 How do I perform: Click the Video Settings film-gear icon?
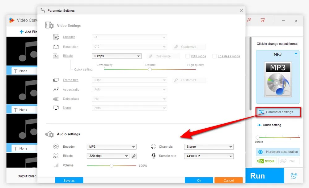(x=49, y=25)
